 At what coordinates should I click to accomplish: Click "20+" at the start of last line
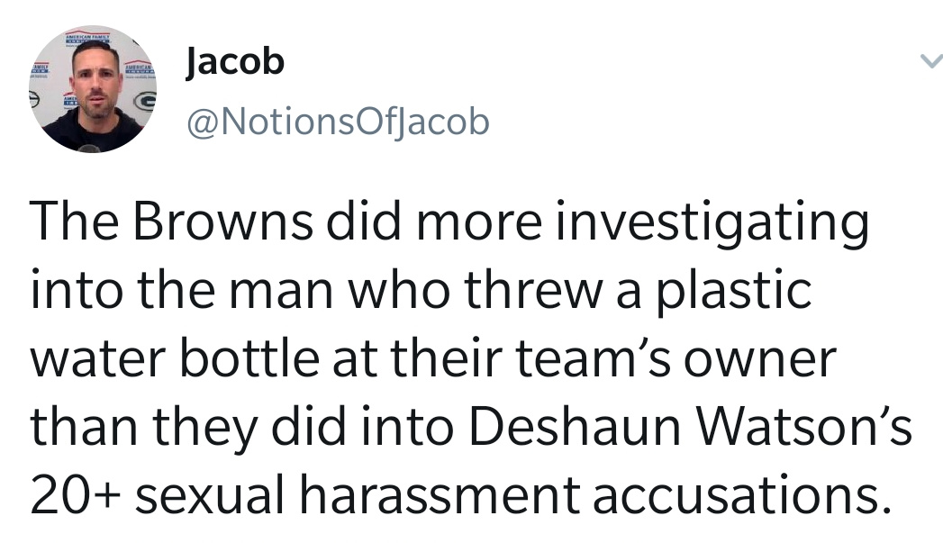[76, 495]
